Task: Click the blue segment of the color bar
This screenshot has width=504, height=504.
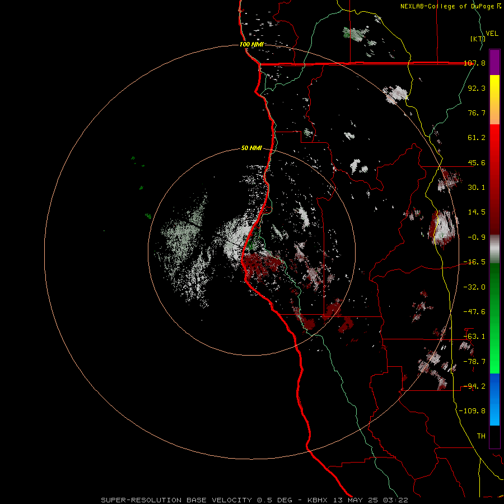Action: (494, 399)
